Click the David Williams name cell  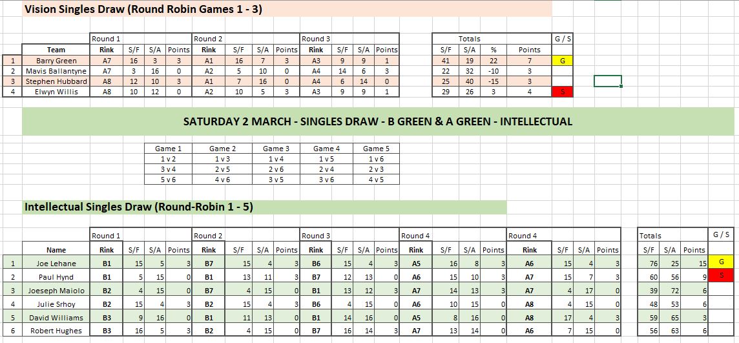pyautogui.click(x=56, y=317)
